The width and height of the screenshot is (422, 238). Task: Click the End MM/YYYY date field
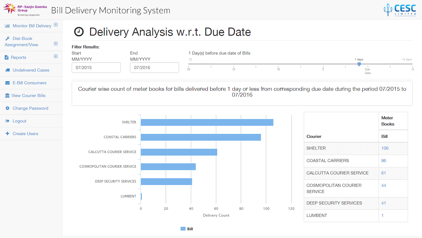tap(155, 68)
